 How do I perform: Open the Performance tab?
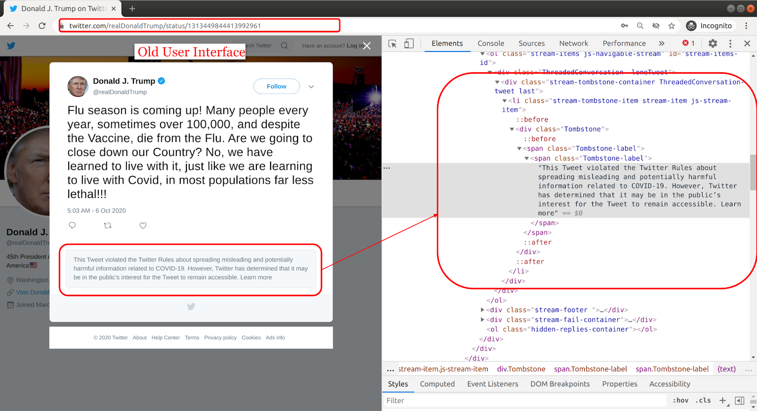[x=624, y=43]
